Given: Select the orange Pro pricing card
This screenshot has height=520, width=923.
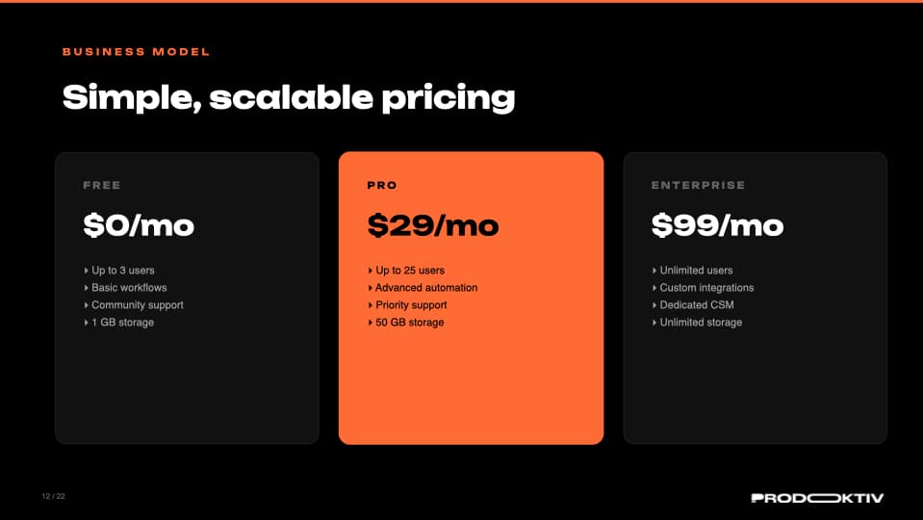Looking at the screenshot, I should [x=471, y=385].
